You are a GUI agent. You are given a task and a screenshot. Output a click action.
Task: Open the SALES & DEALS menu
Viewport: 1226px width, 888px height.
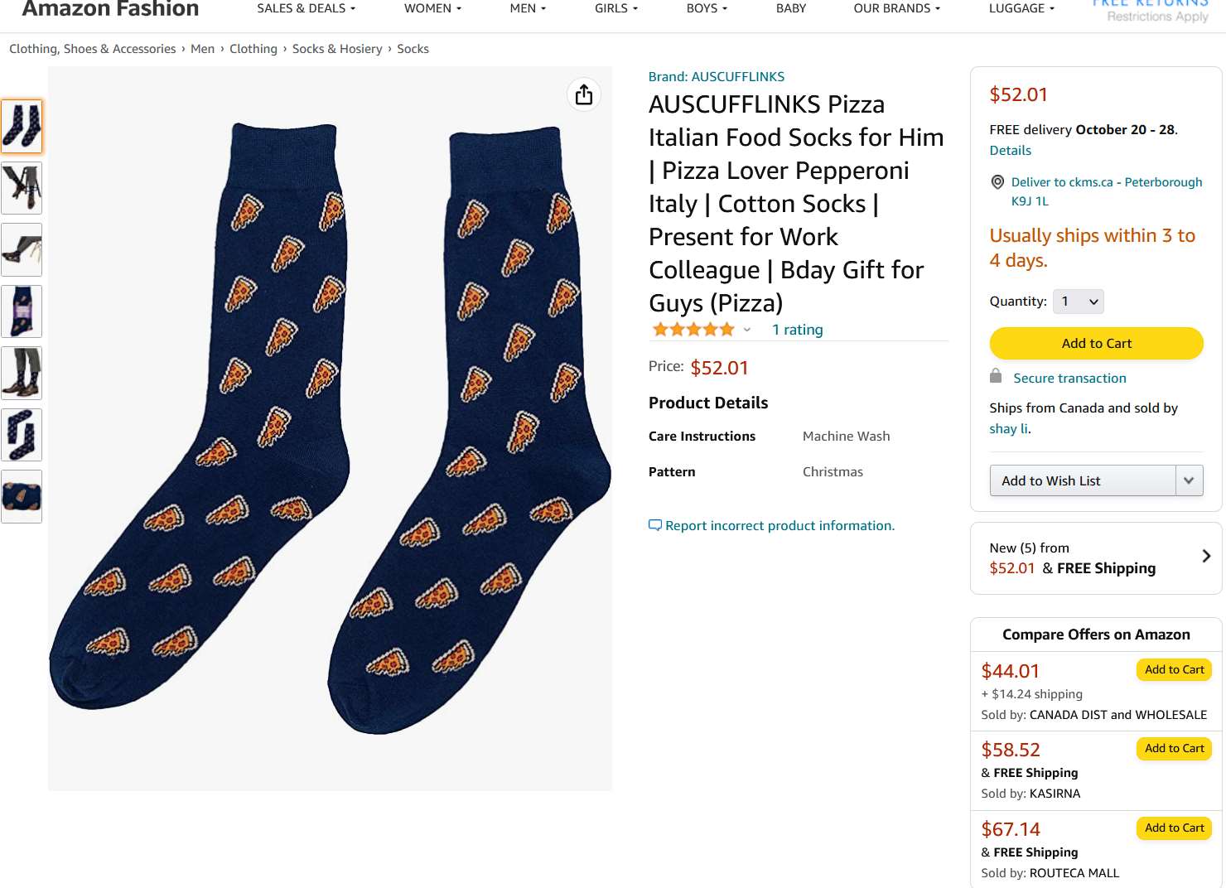(306, 8)
